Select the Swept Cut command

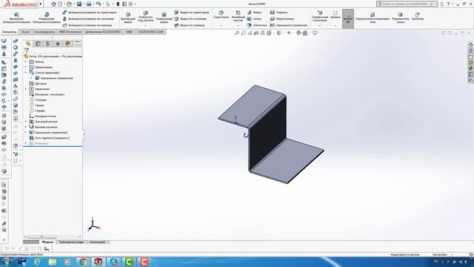coord(192,13)
